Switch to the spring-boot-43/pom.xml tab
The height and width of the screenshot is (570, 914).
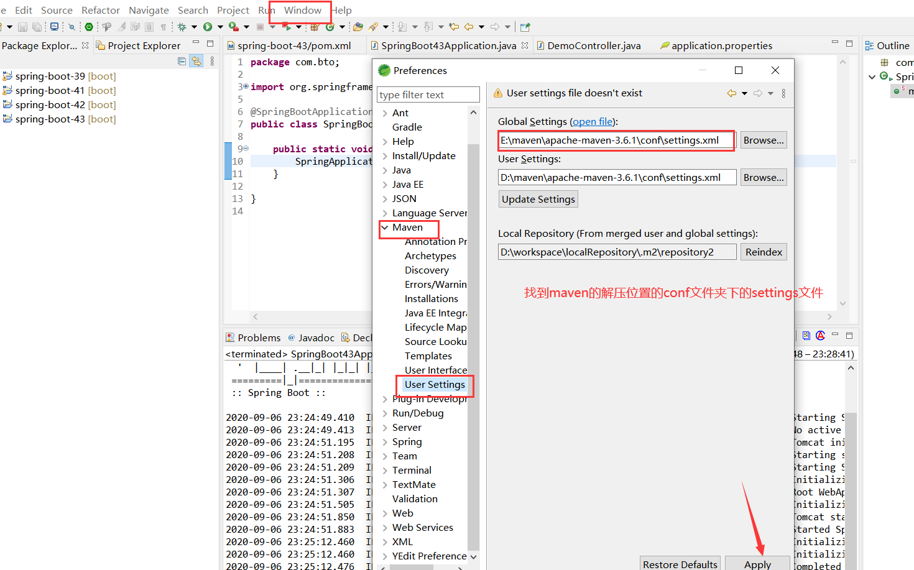pyautogui.click(x=289, y=45)
